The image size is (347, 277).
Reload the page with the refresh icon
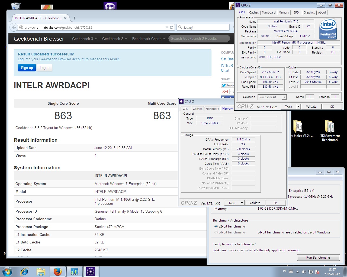click(171, 27)
